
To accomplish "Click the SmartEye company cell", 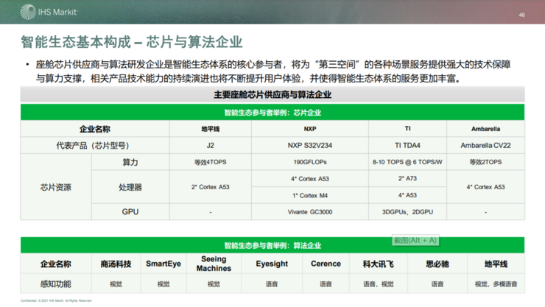I will point(163,264).
